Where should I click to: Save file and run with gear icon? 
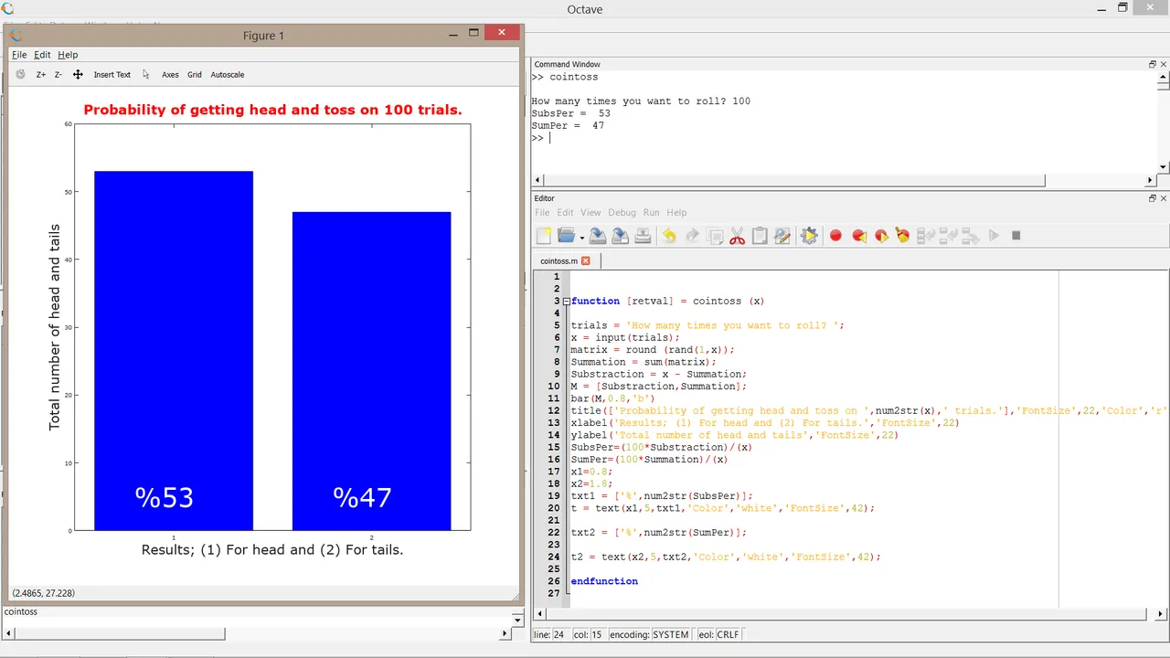[809, 236]
